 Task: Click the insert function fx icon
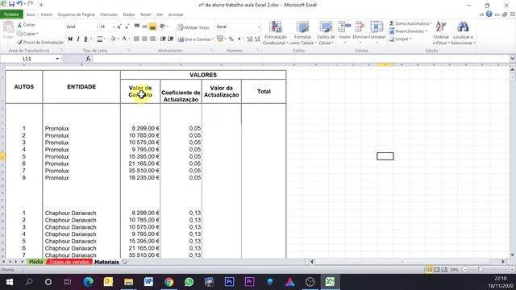point(88,59)
